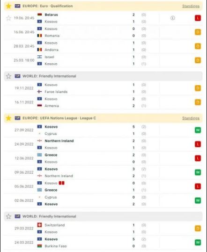
Task: Click the Switzerland flag icon
Action: 39,225
